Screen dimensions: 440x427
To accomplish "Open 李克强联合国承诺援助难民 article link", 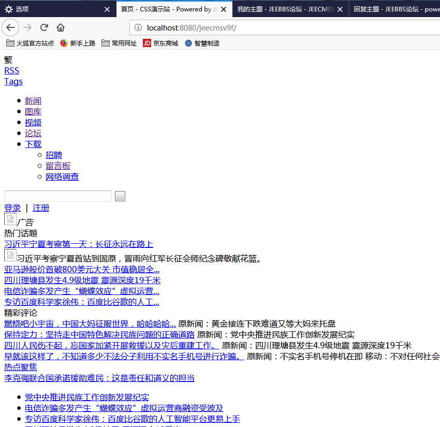I will click(99, 378).
